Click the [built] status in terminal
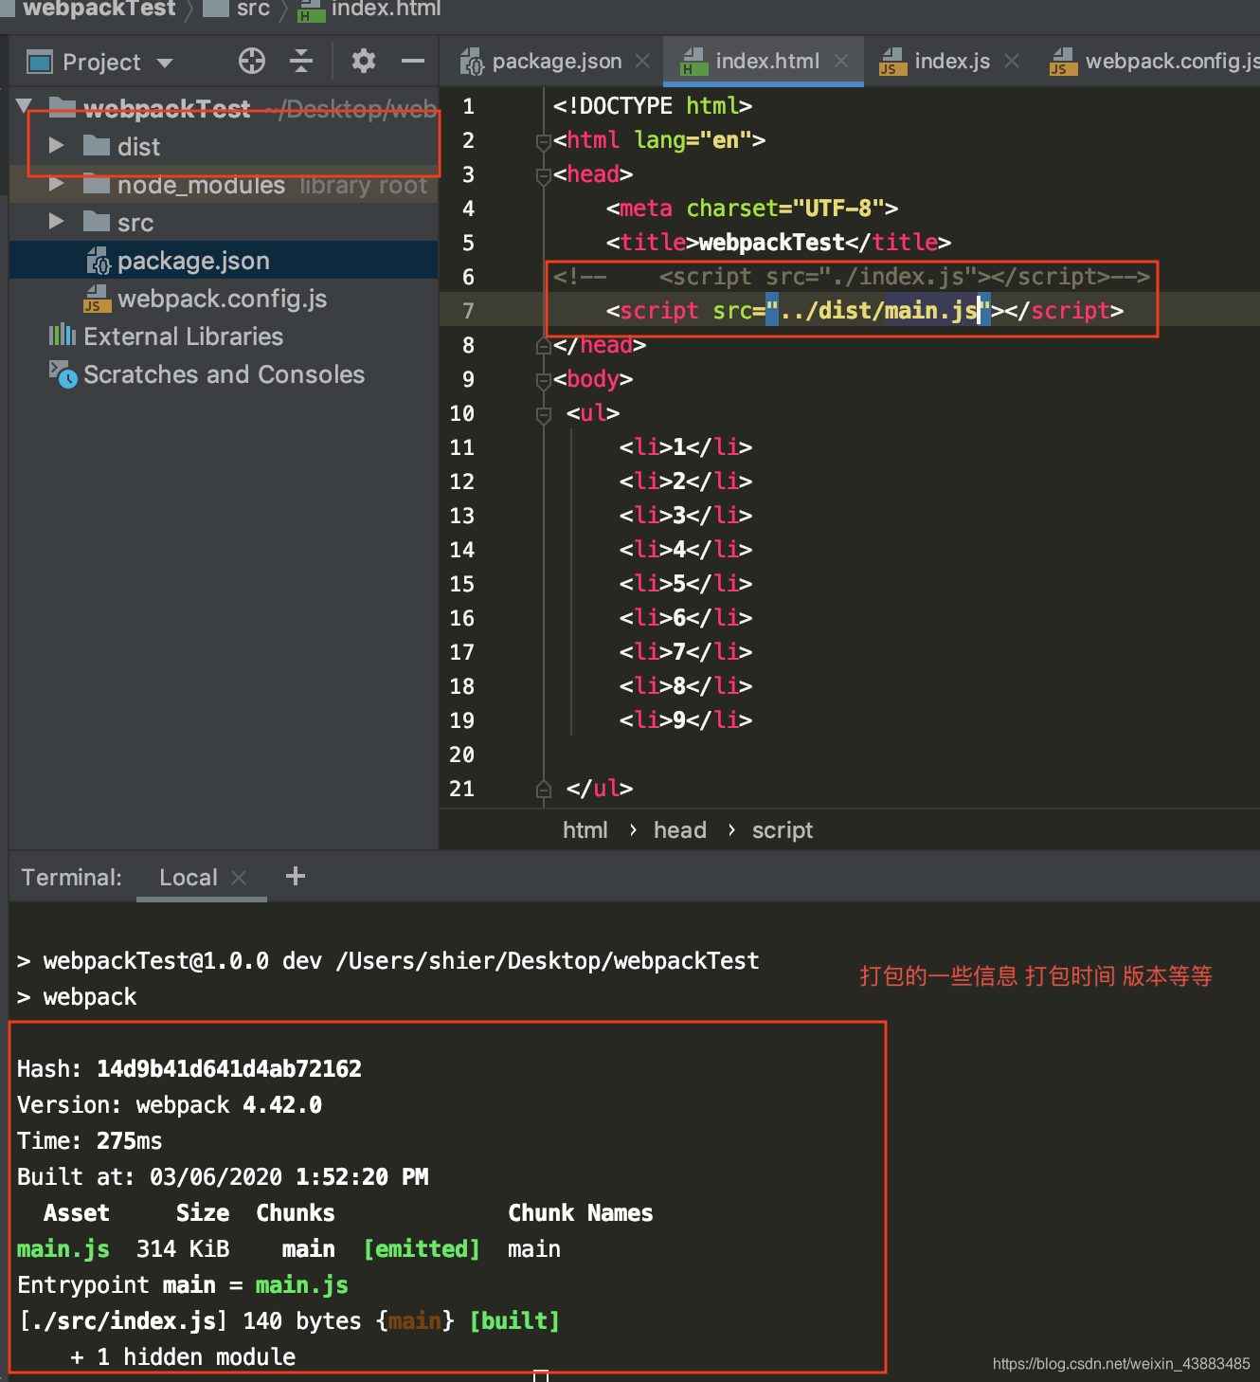Image resolution: width=1260 pixels, height=1382 pixels. coord(514,1321)
